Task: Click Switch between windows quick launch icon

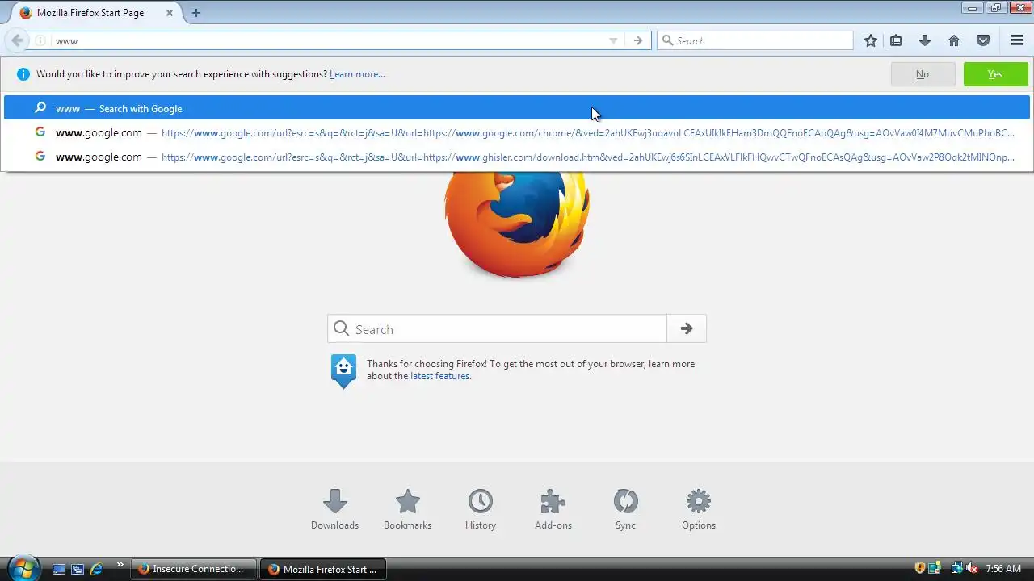Action: tap(78, 569)
